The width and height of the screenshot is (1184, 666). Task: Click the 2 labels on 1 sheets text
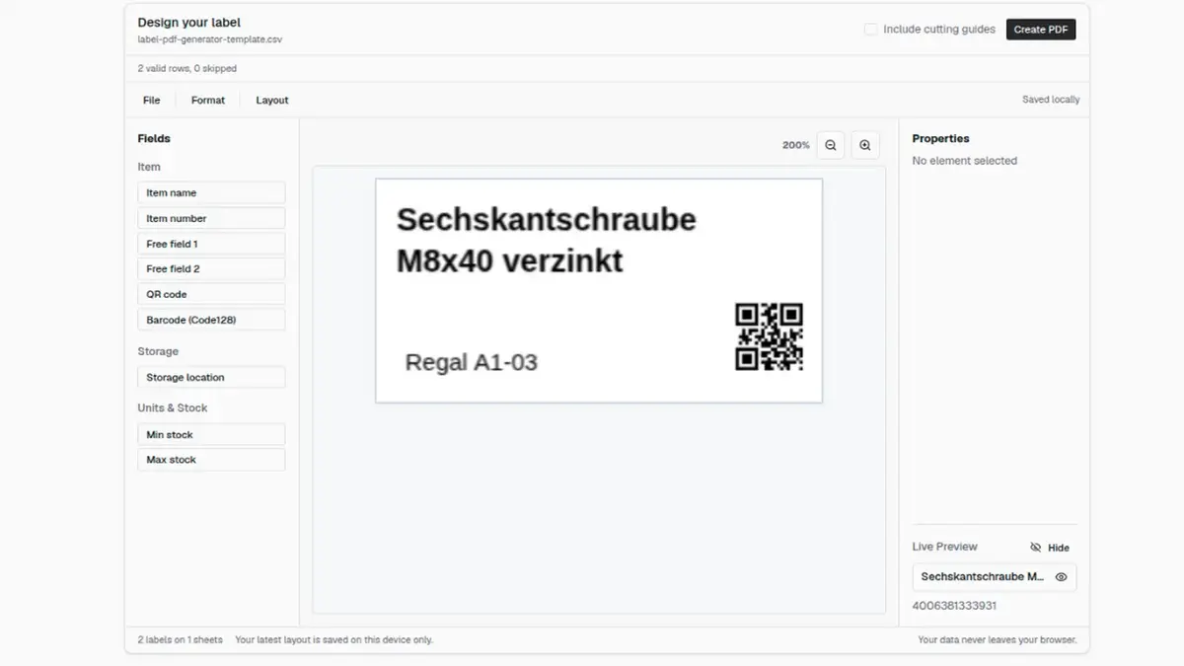[x=180, y=640]
